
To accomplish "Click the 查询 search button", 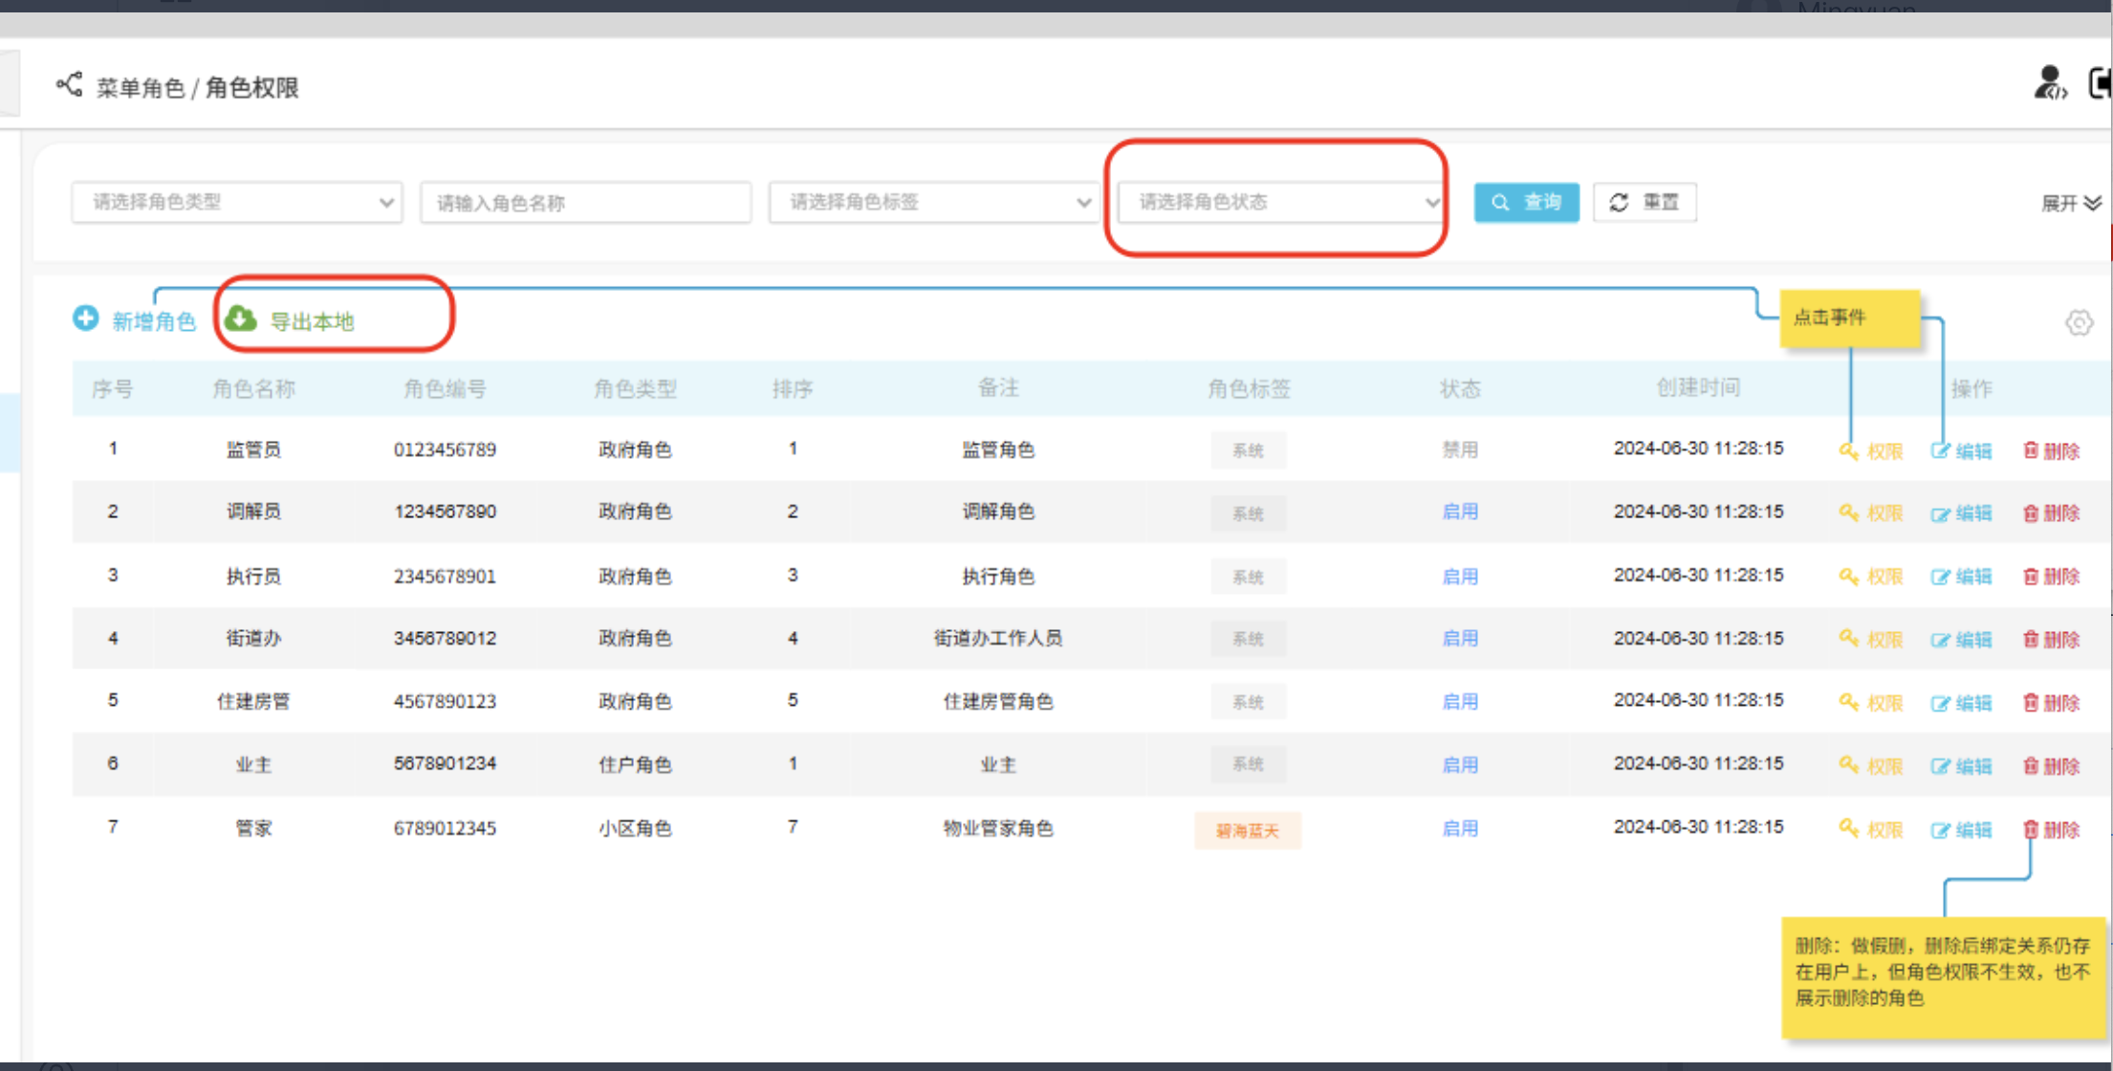I will tap(1526, 202).
